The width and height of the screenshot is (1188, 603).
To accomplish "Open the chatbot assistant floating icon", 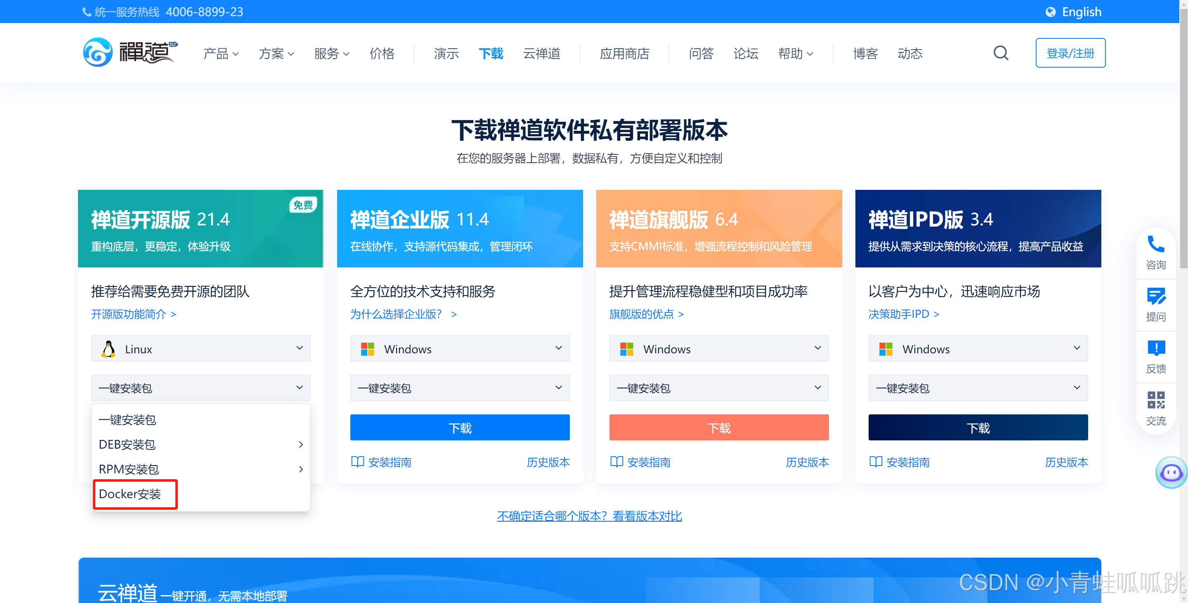I will (1171, 472).
